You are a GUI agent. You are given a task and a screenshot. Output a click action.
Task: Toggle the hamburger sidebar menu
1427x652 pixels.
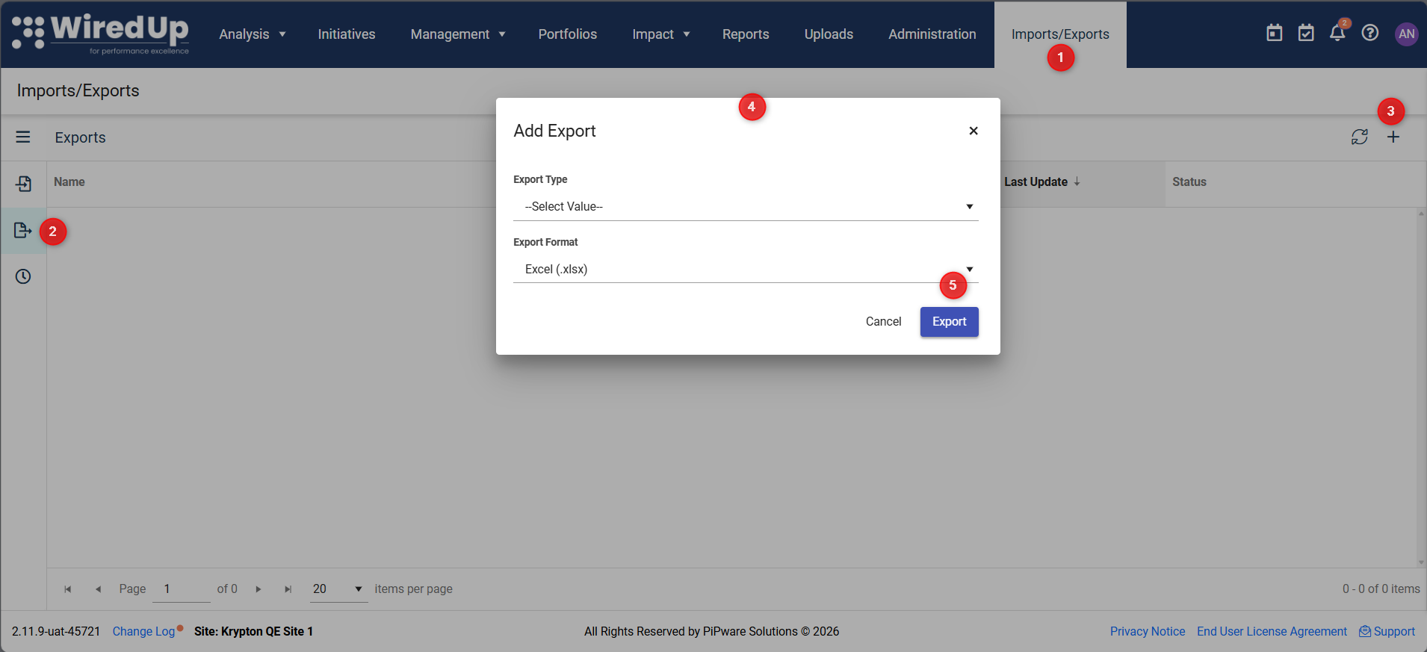point(23,137)
